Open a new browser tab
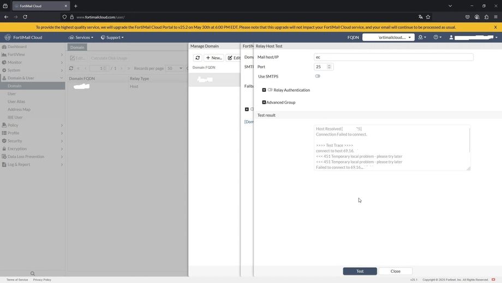Image resolution: width=502 pixels, height=283 pixels. pos(75,6)
